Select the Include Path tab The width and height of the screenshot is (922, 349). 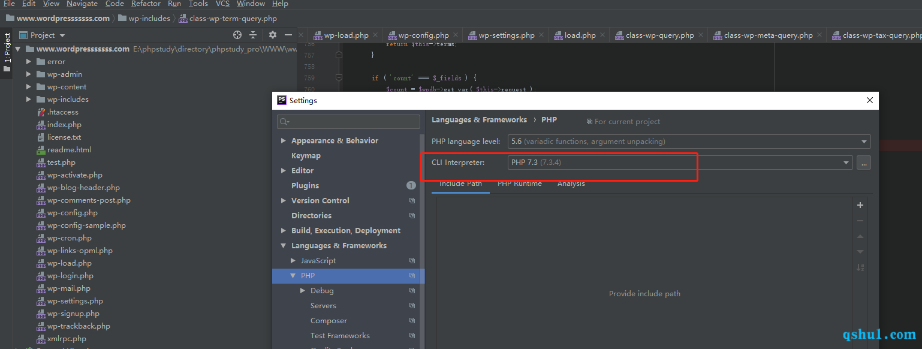(x=460, y=183)
